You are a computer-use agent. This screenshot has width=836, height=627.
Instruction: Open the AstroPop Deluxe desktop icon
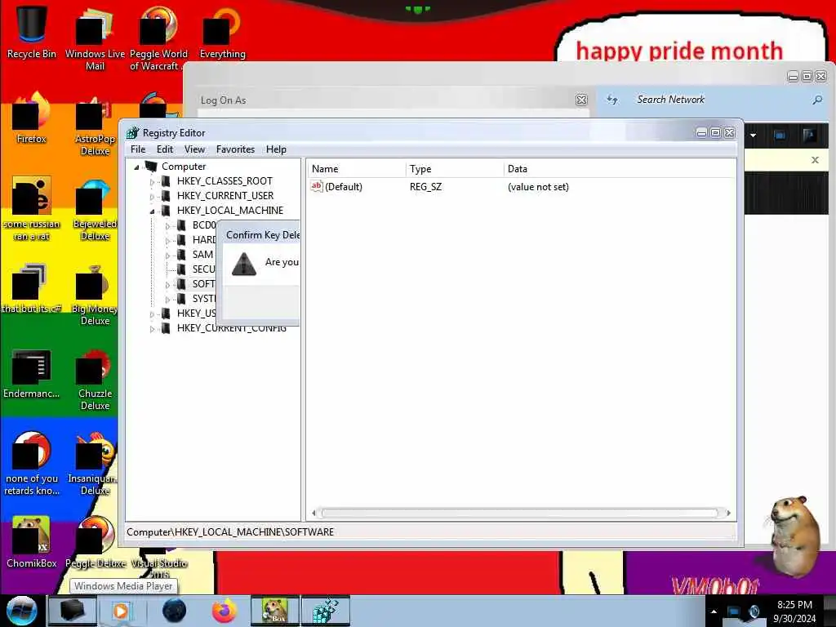click(x=95, y=125)
